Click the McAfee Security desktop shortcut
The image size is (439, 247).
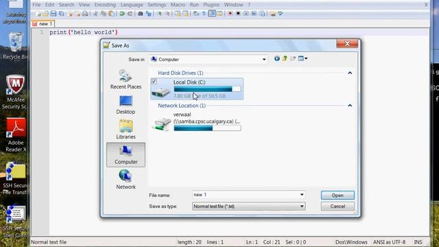click(x=15, y=92)
